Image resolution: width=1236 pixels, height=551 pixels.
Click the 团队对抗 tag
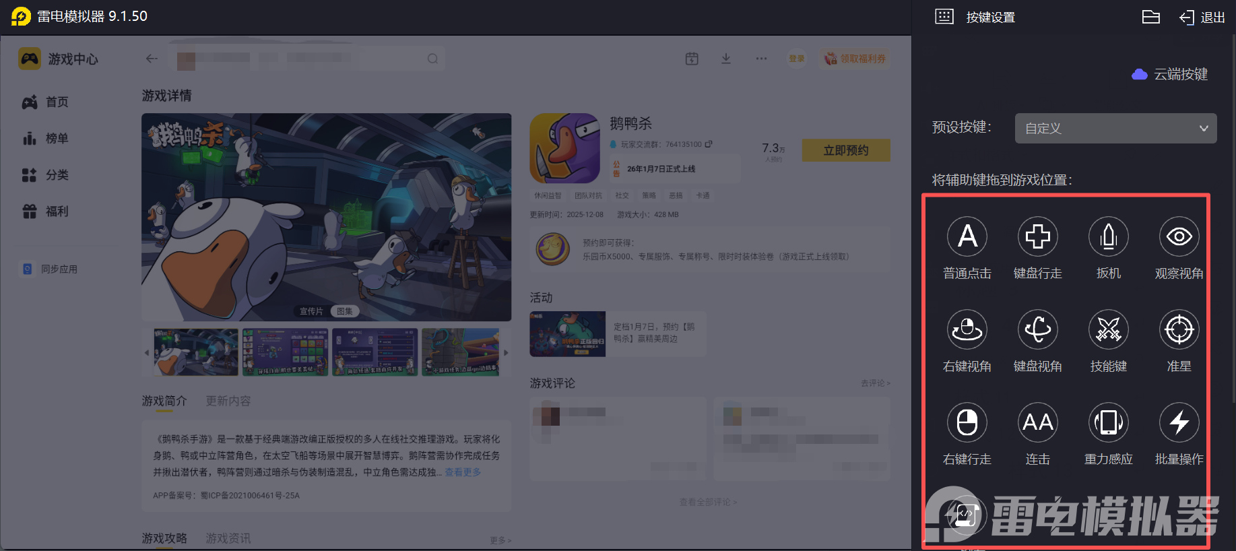tap(588, 195)
